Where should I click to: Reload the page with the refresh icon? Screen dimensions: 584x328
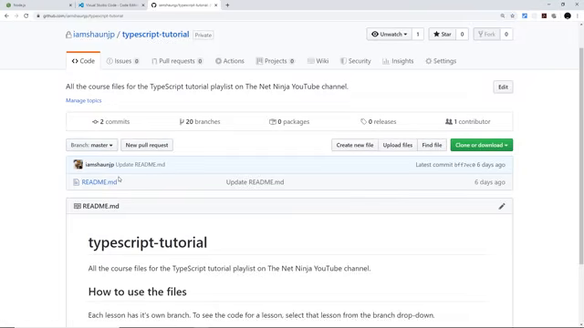[26, 16]
